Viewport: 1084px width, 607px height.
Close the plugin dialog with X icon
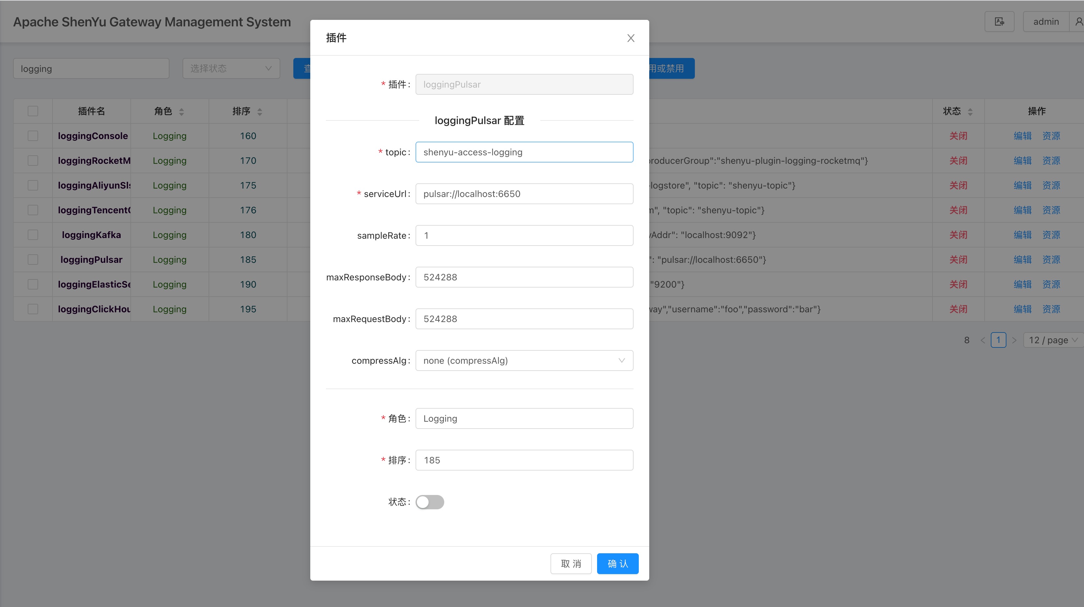click(x=630, y=38)
